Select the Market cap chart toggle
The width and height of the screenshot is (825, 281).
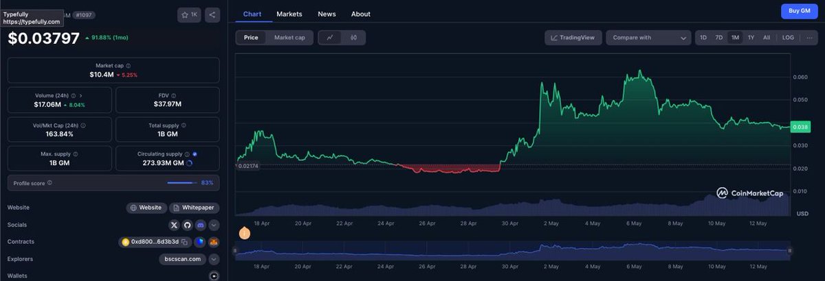coord(289,38)
